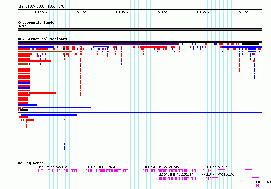Viewport: 271px width, 189px height.
Task: Click the DGV Structural Variants track title
Action: [x=43, y=39]
